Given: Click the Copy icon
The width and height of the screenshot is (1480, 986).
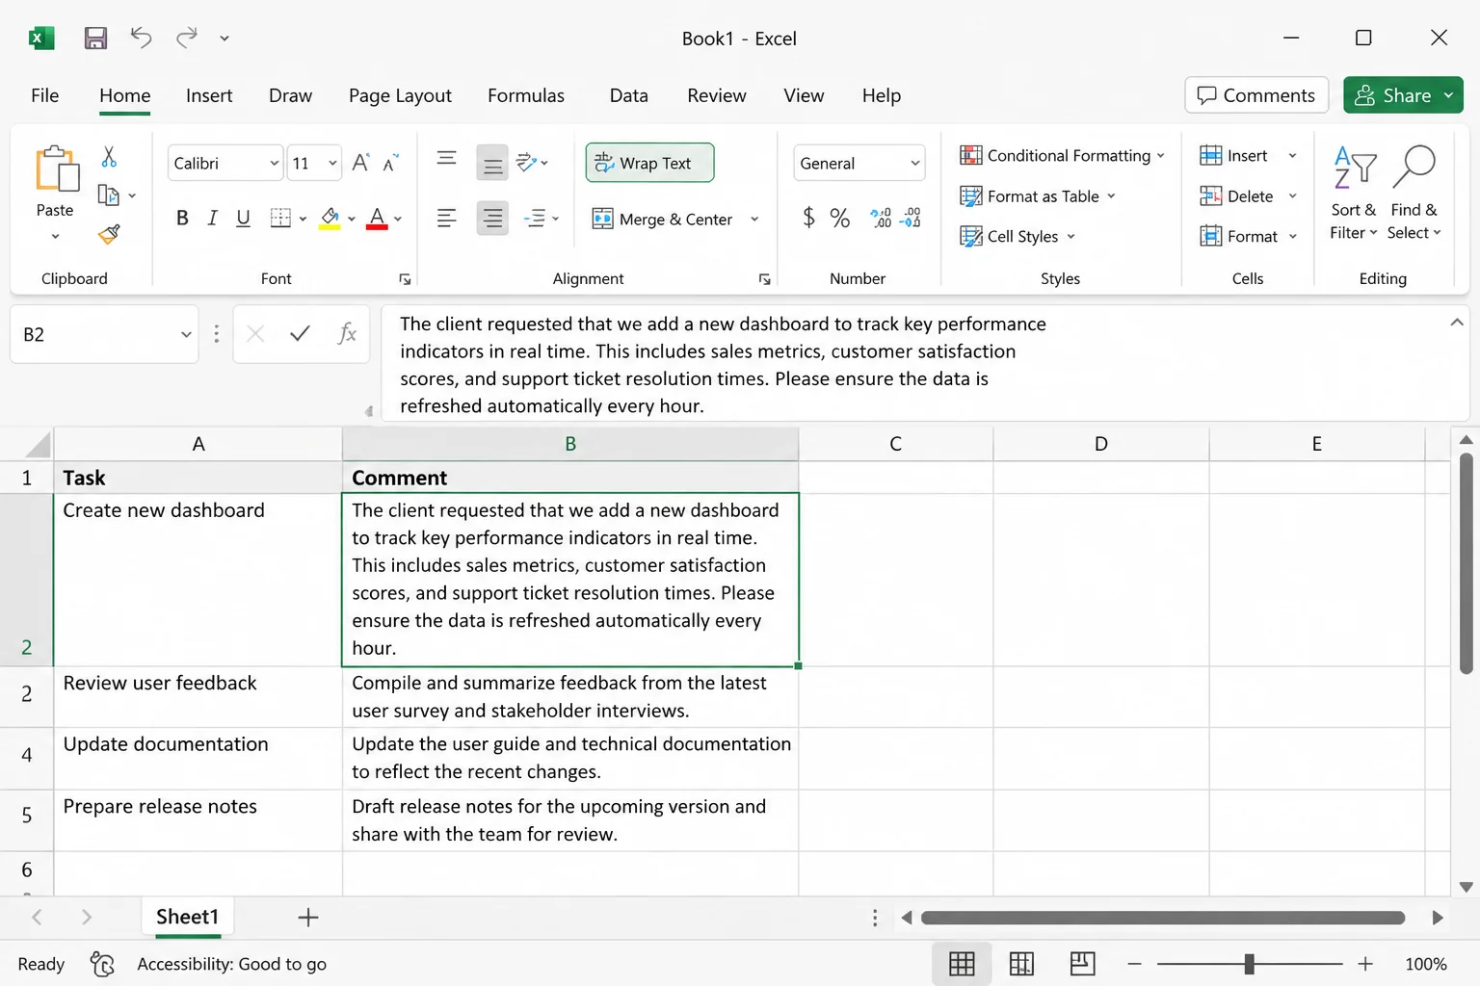Looking at the screenshot, I should click(x=109, y=195).
